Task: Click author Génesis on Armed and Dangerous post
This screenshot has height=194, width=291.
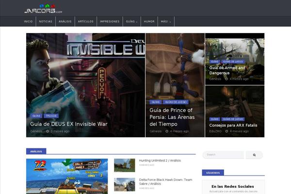Action: (x=215, y=79)
